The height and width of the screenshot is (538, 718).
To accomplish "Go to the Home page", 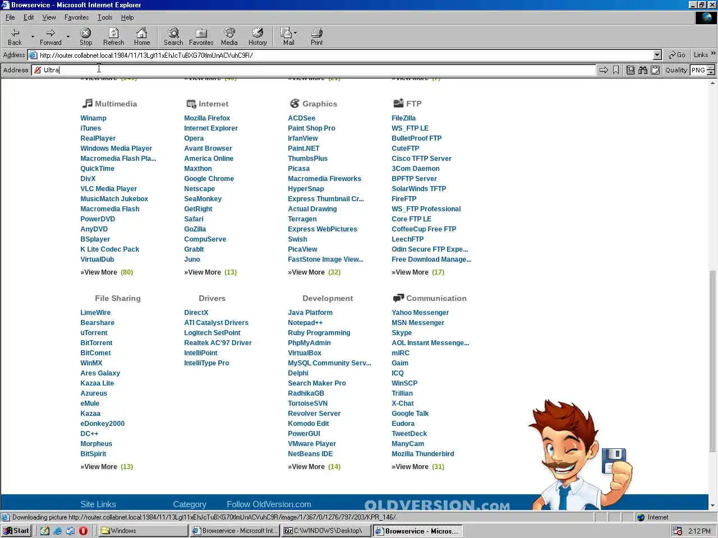I will (142, 36).
